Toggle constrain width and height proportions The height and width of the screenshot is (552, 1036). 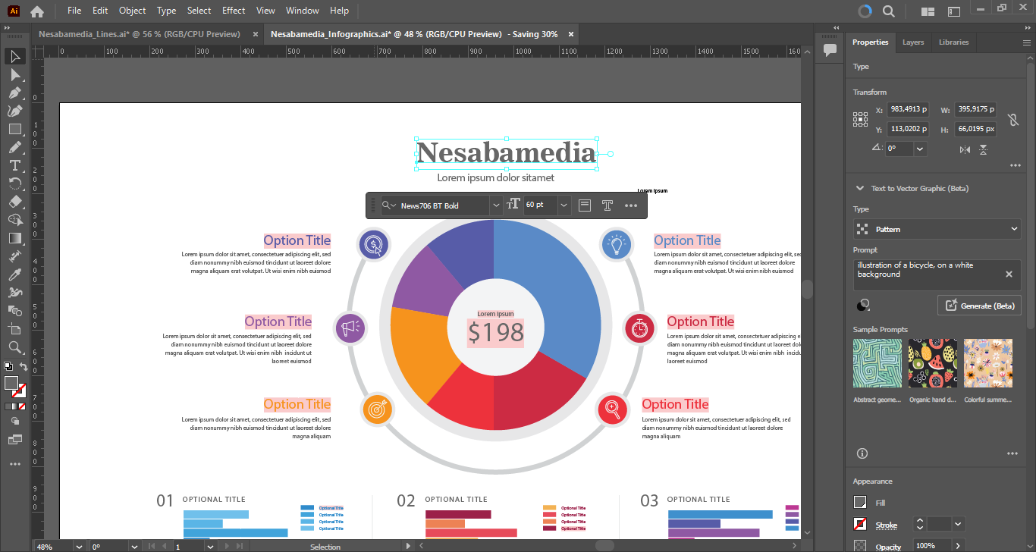[1012, 120]
